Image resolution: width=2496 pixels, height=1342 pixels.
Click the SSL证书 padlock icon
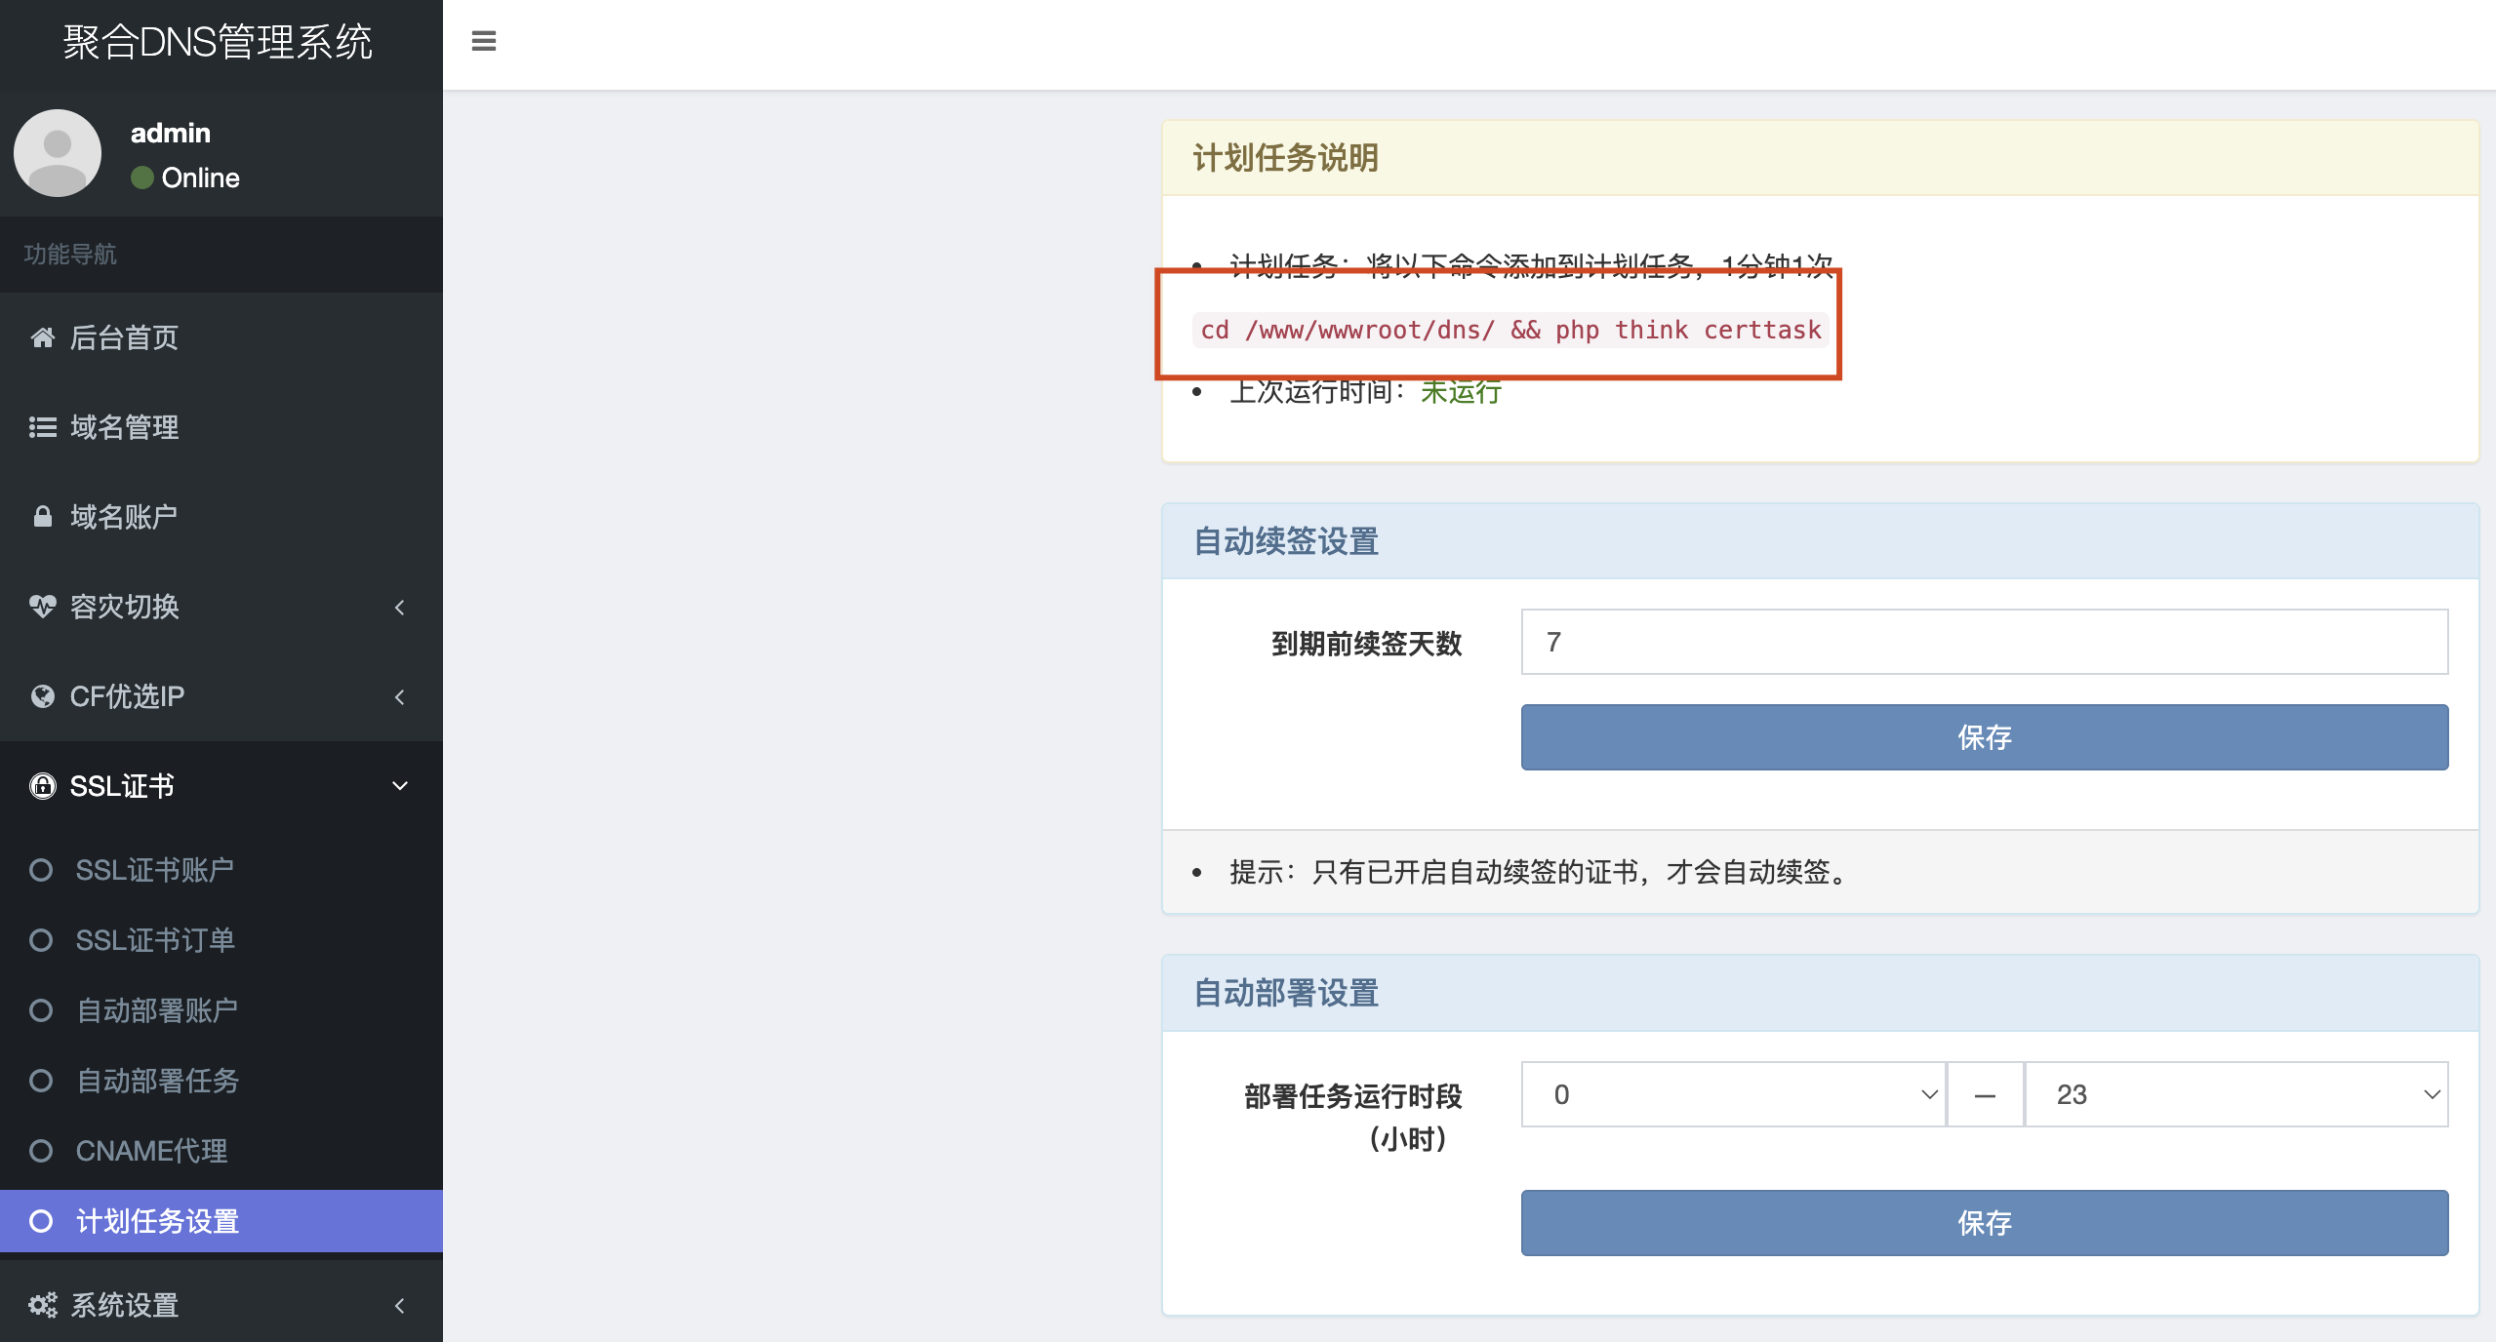43,786
